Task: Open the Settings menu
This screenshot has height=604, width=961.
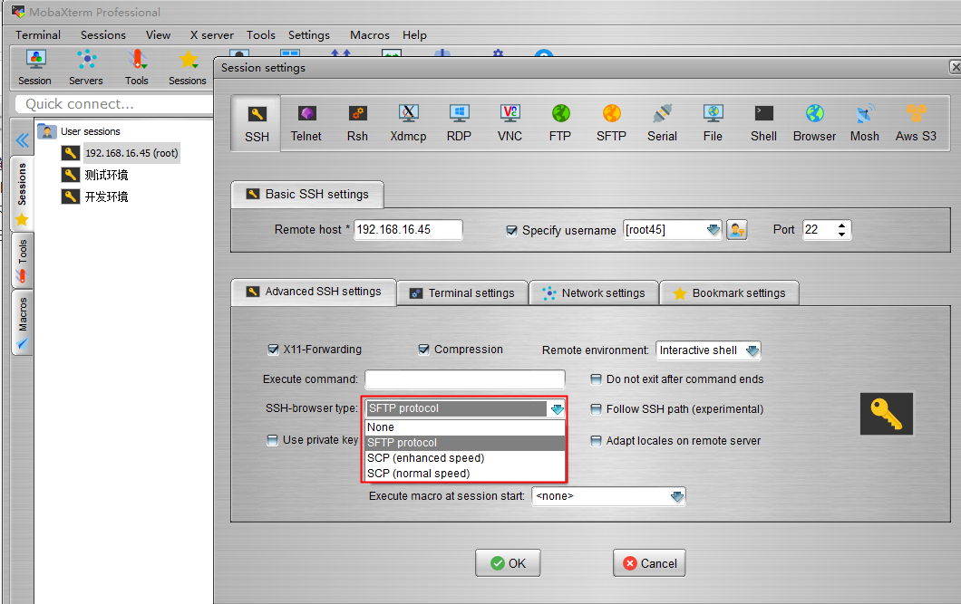Action: coord(308,35)
